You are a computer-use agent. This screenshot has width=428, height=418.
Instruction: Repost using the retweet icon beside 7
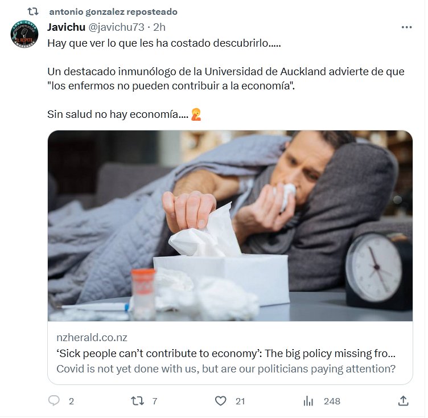137,401
